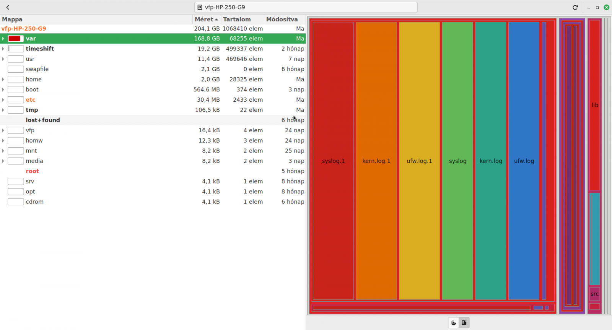Viewport: 612px width, 330px height.
Task: Click the 564,6 MB size of boot
Action: [207, 89]
